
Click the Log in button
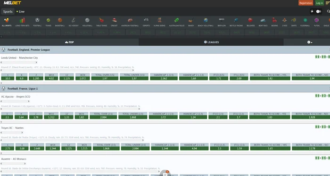click(319, 3)
